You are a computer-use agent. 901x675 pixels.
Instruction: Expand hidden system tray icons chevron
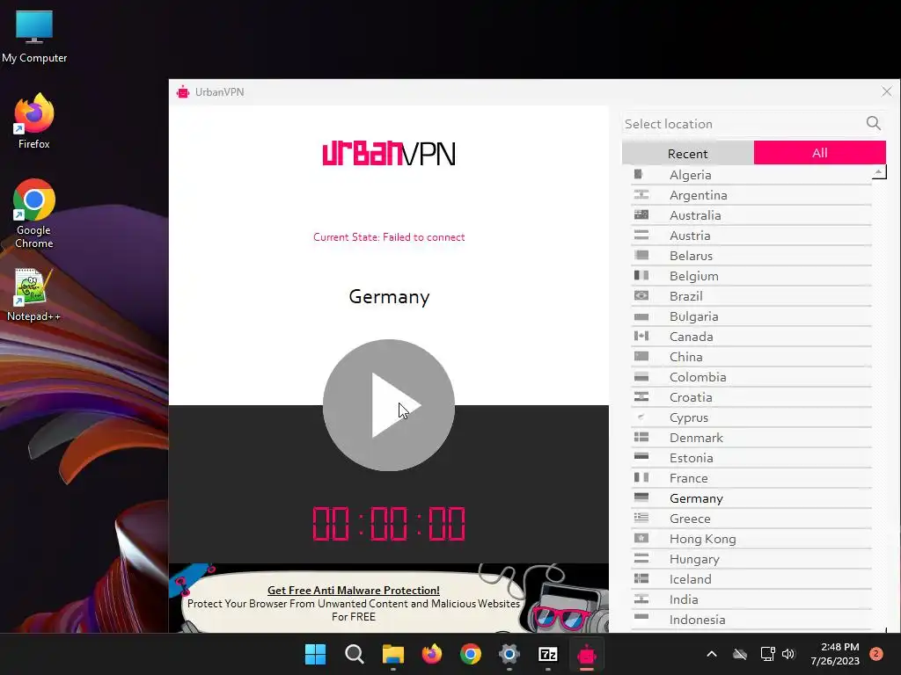pos(711,654)
